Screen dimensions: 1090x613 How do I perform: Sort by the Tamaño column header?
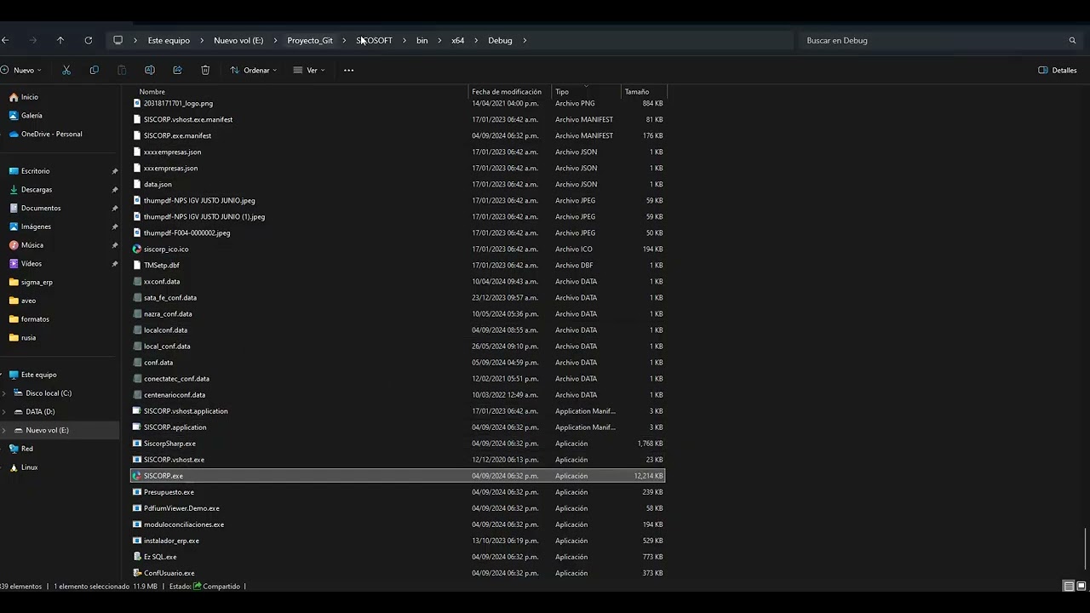[x=636, y=91]
